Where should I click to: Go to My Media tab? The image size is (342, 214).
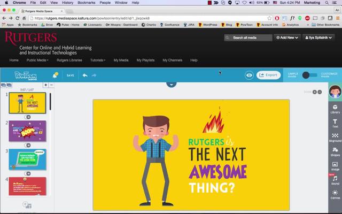[x=121, y=60]
